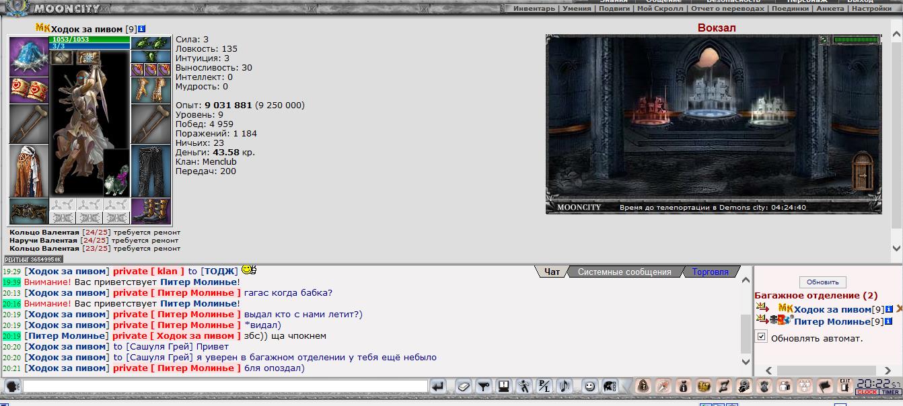
Task: Select the heart bracers equipment slot
Action: (x=29, y=90)
